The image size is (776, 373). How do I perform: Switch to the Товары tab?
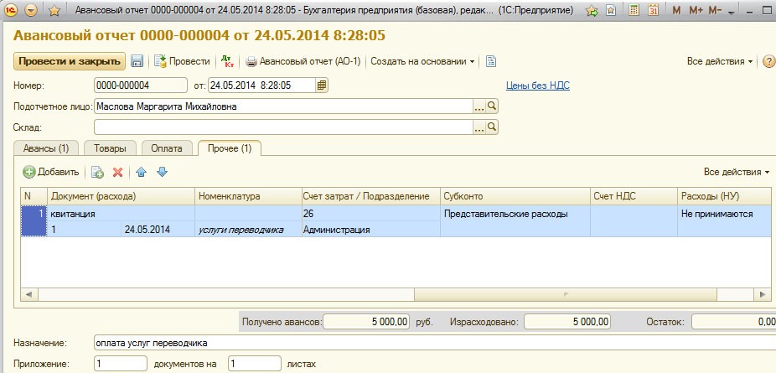coord(110,148)
